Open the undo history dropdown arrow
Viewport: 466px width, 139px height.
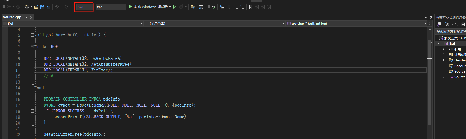[x=62, y=7]
